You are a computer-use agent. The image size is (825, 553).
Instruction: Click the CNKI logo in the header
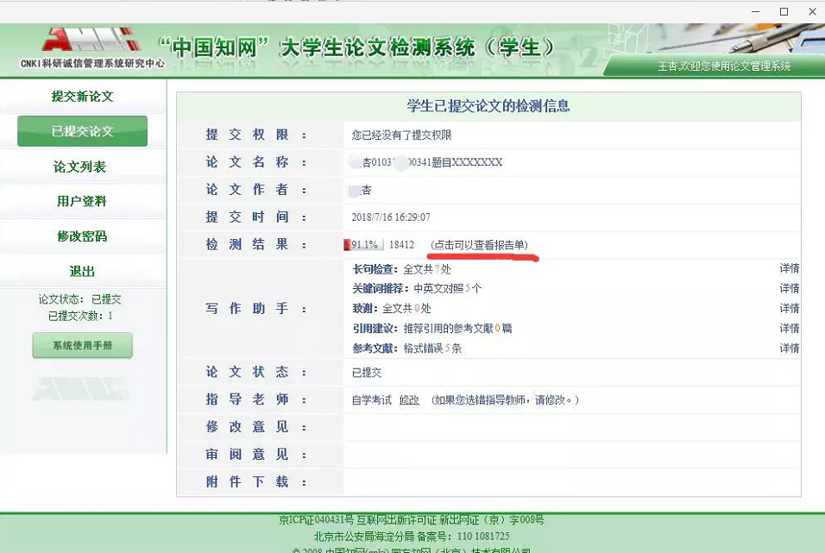[92, 40]
